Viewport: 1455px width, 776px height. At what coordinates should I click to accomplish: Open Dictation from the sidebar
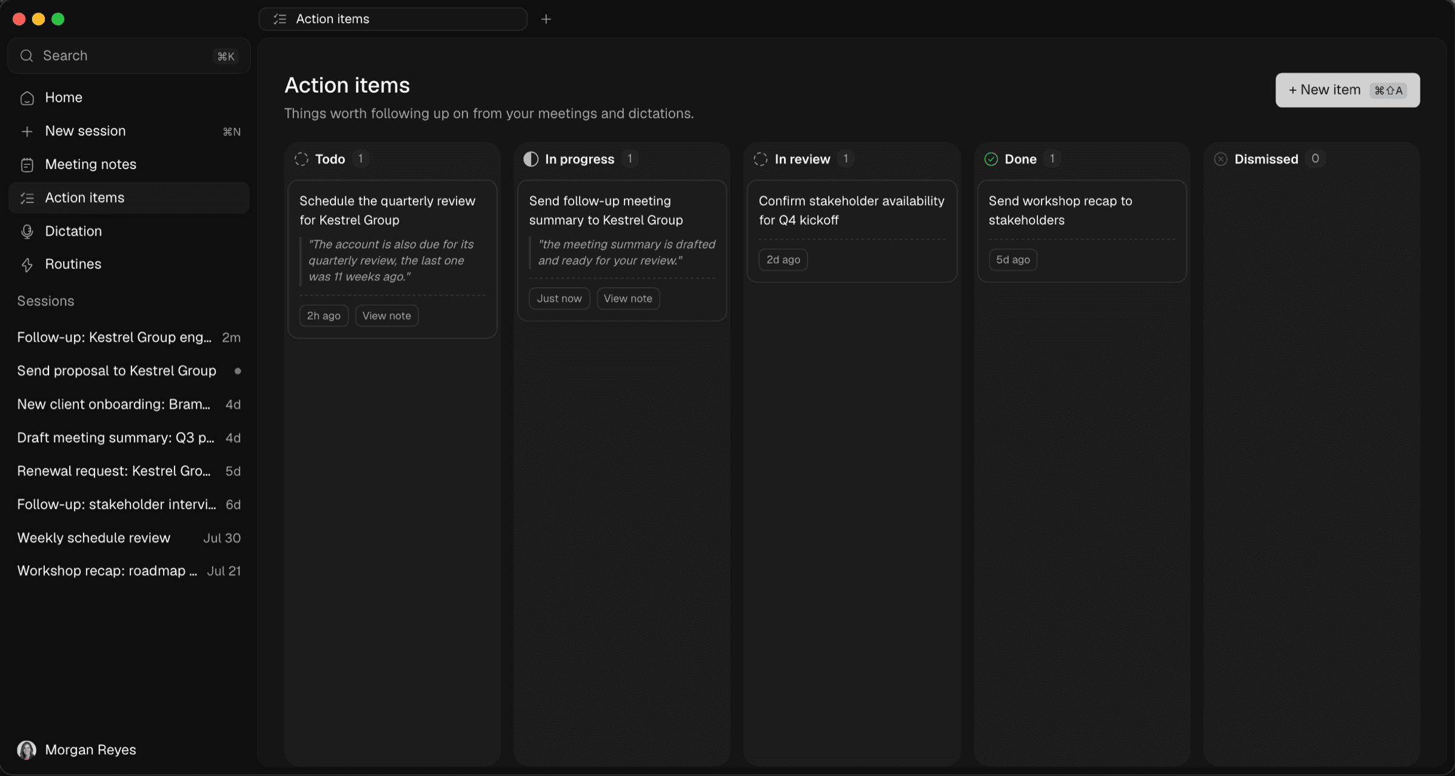click(129, 231)
